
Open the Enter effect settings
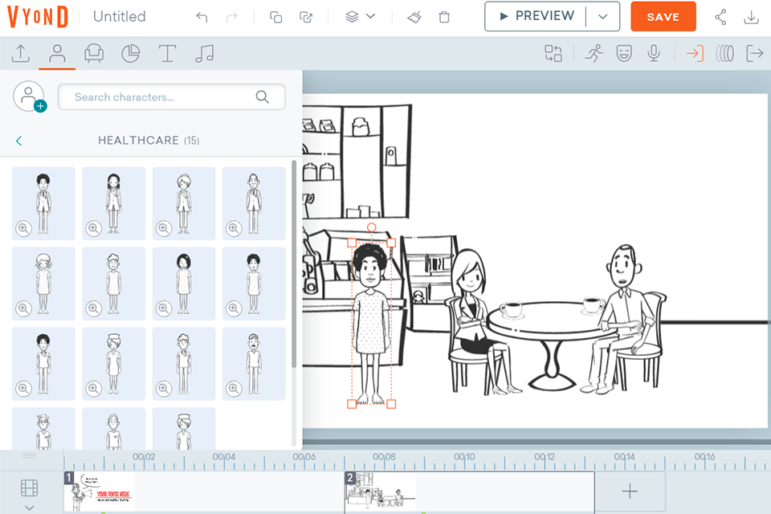tap(693, 53)
